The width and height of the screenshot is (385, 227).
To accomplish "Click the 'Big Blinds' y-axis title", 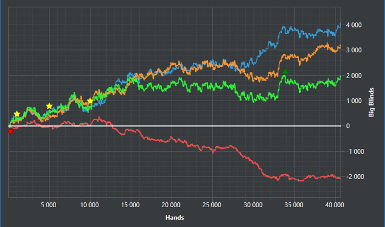I will point(371,102).
